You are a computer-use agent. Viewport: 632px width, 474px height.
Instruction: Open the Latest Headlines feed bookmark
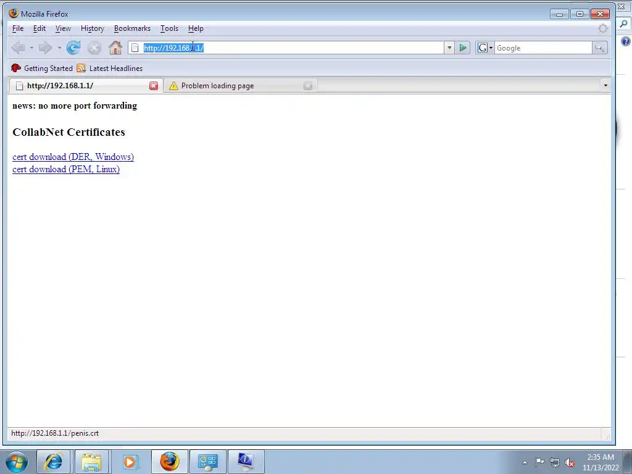click(110, 68)
